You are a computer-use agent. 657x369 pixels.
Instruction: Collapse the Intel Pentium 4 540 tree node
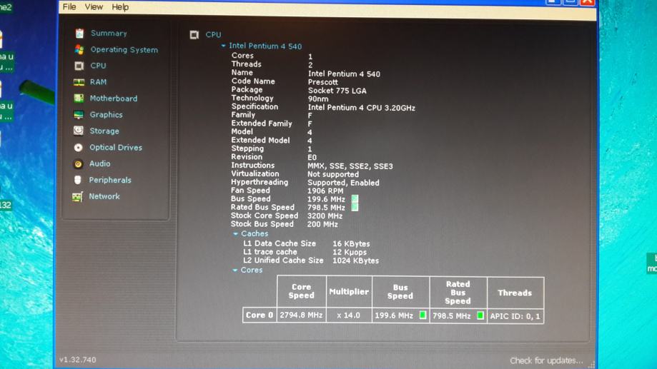223,46
